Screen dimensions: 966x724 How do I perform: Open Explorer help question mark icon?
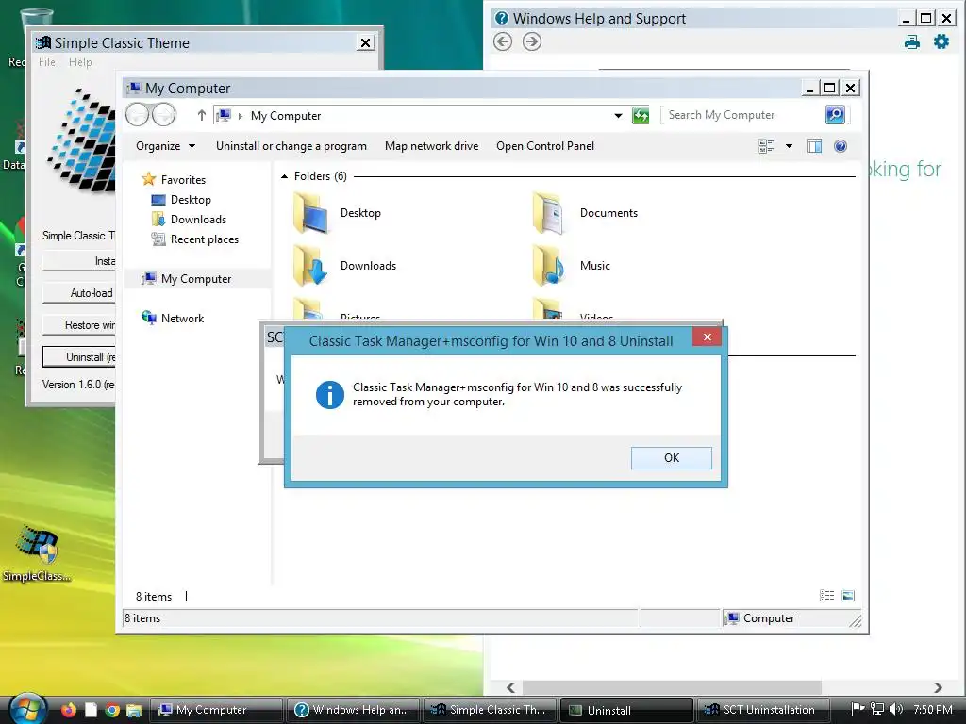click(x=841, y=146)
